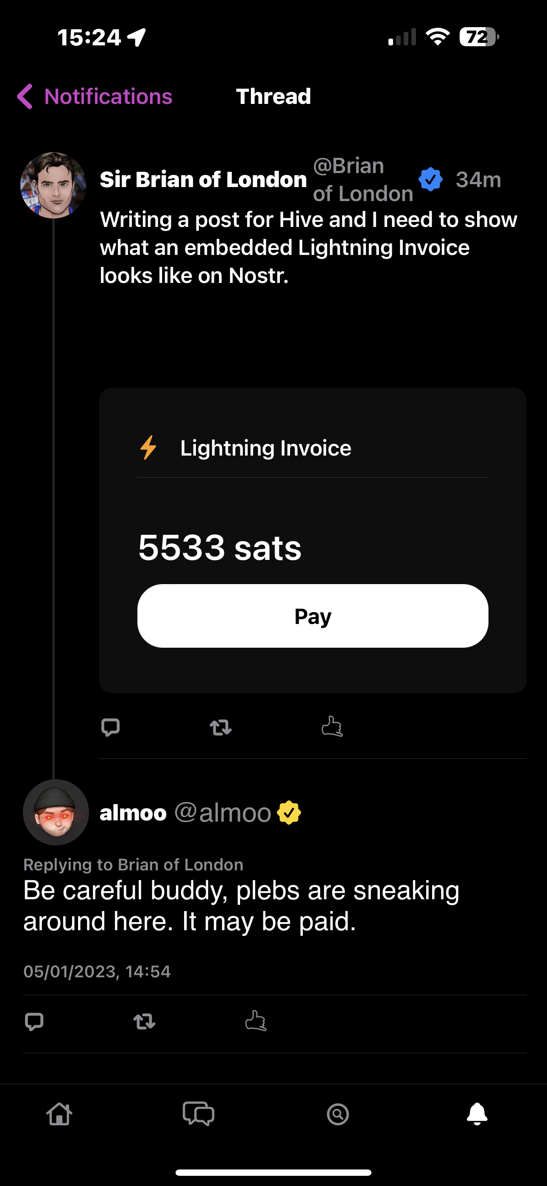Go back to Notifications
Image resolution: width=547 pixels, height=1186 pixels.
tap(95, 97)
